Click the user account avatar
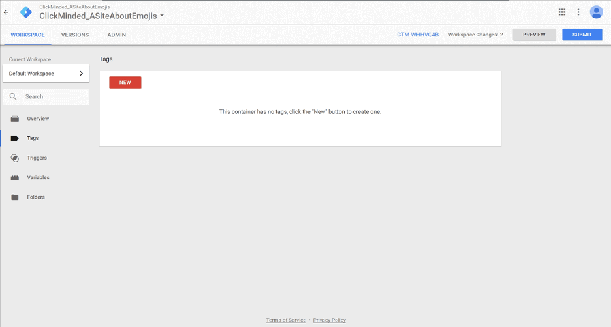The width and height of the screenshot is (611, 327). tap(596, 12)
